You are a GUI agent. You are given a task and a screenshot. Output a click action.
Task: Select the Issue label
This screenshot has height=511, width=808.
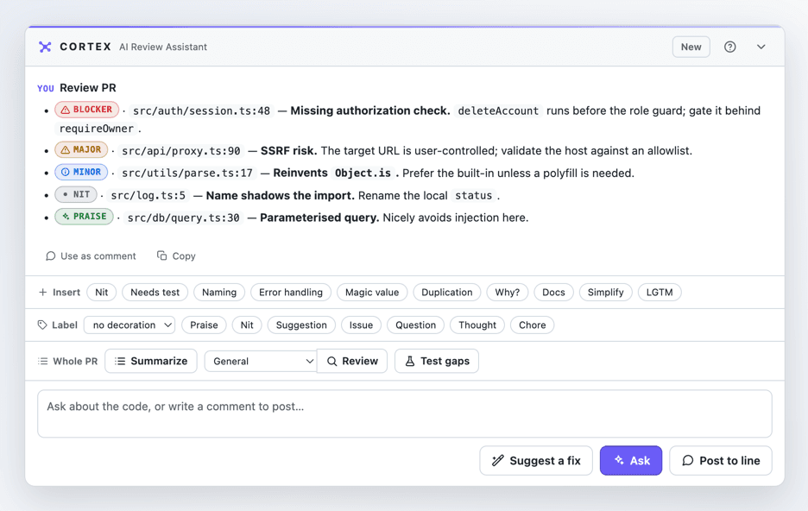point(361,325)
